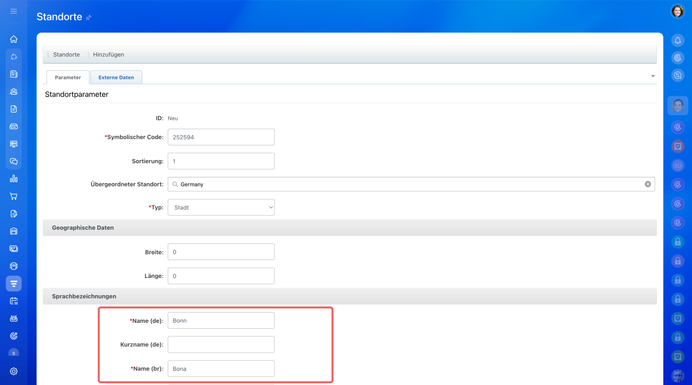Click the Sortierung input field
Viewport: 692px width, 385px height.
click(221, 161)
